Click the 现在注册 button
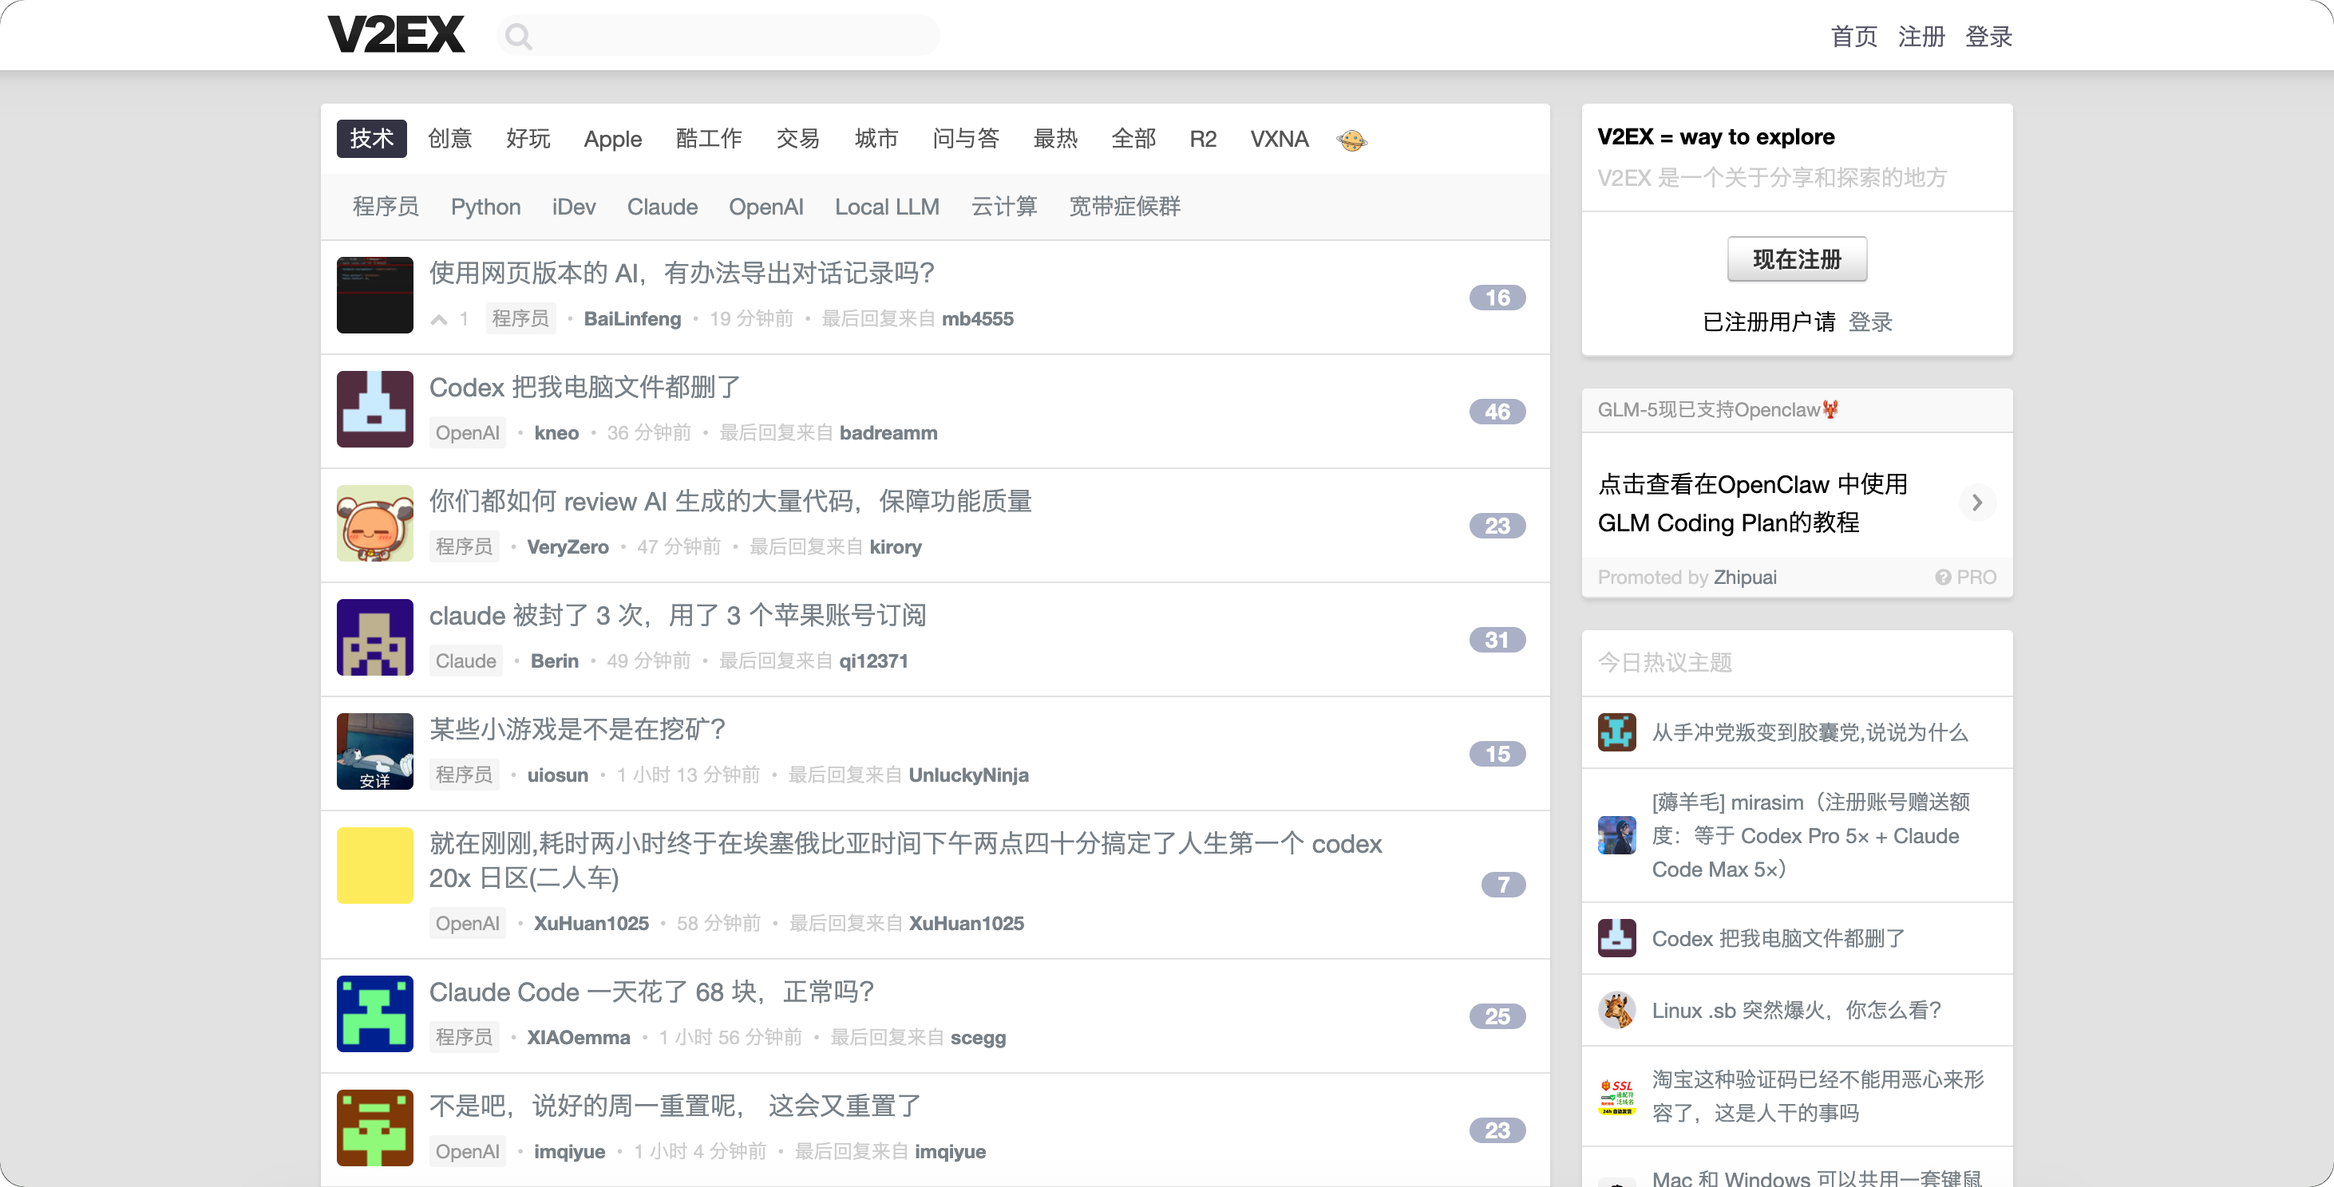 [x=1797, y=260]
